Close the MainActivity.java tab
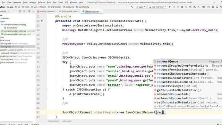The image size is (222, 125). click(x=101, y=11)
